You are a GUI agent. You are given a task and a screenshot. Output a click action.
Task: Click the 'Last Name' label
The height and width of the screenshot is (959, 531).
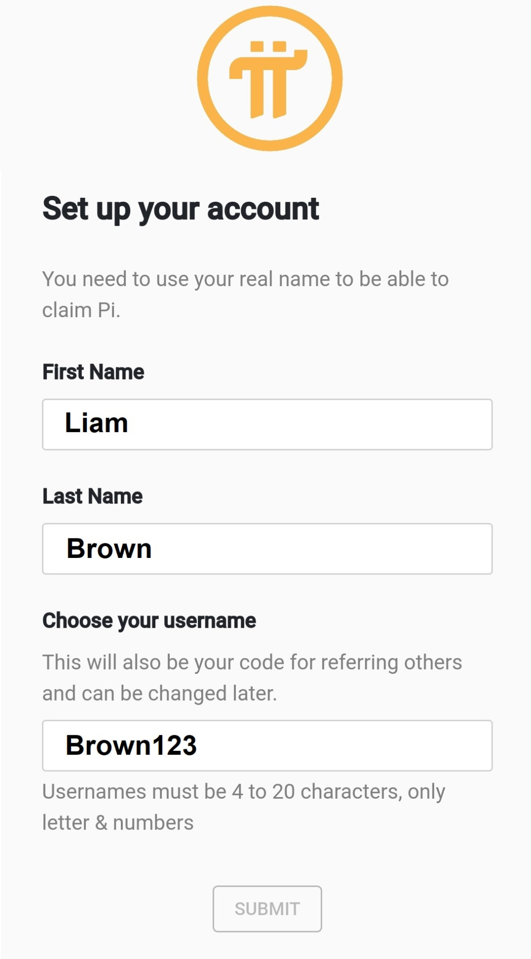pyautogui.click(x=92, y=496)
